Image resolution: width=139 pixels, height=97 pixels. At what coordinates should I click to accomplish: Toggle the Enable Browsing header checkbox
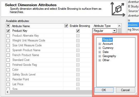(66, 26)
